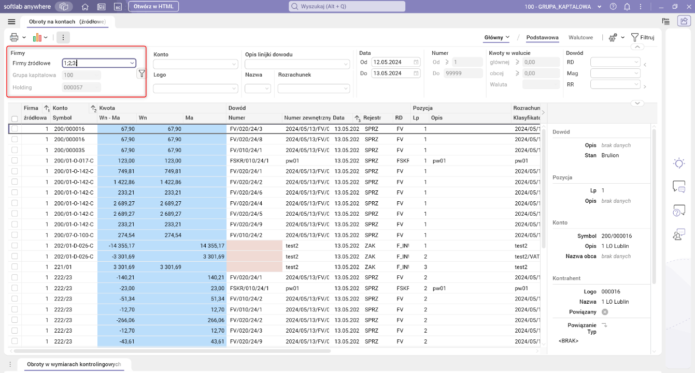
Task: Expand the Firmy źródłowe dropdown
Action: pos(132,63)
